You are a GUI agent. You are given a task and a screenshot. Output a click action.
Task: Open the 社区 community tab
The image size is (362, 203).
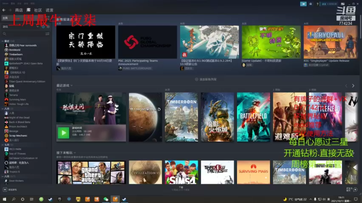(38, 10)
